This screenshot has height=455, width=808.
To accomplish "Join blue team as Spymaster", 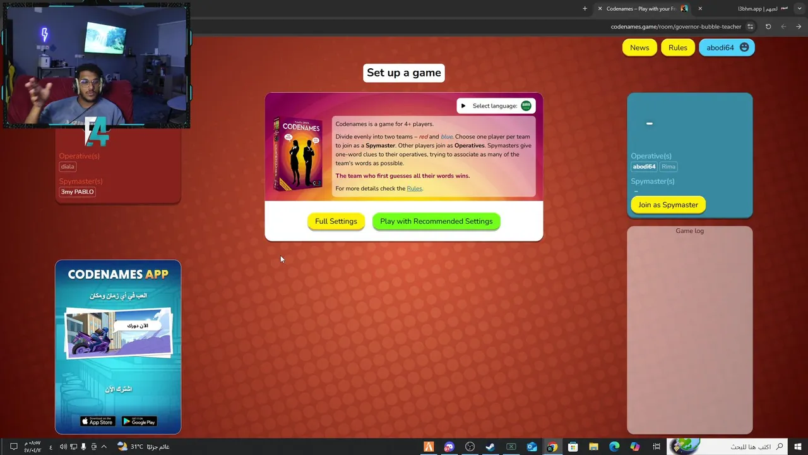I will click(x=668, y=205).
